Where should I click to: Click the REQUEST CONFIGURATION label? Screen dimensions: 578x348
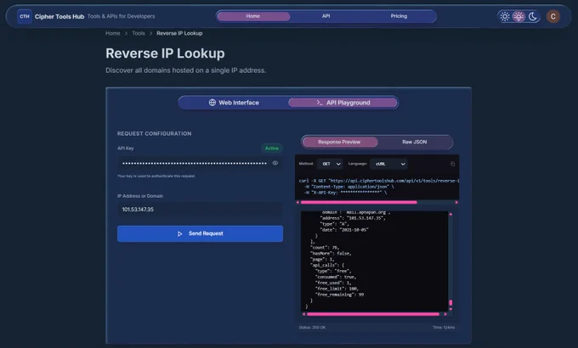155,133
